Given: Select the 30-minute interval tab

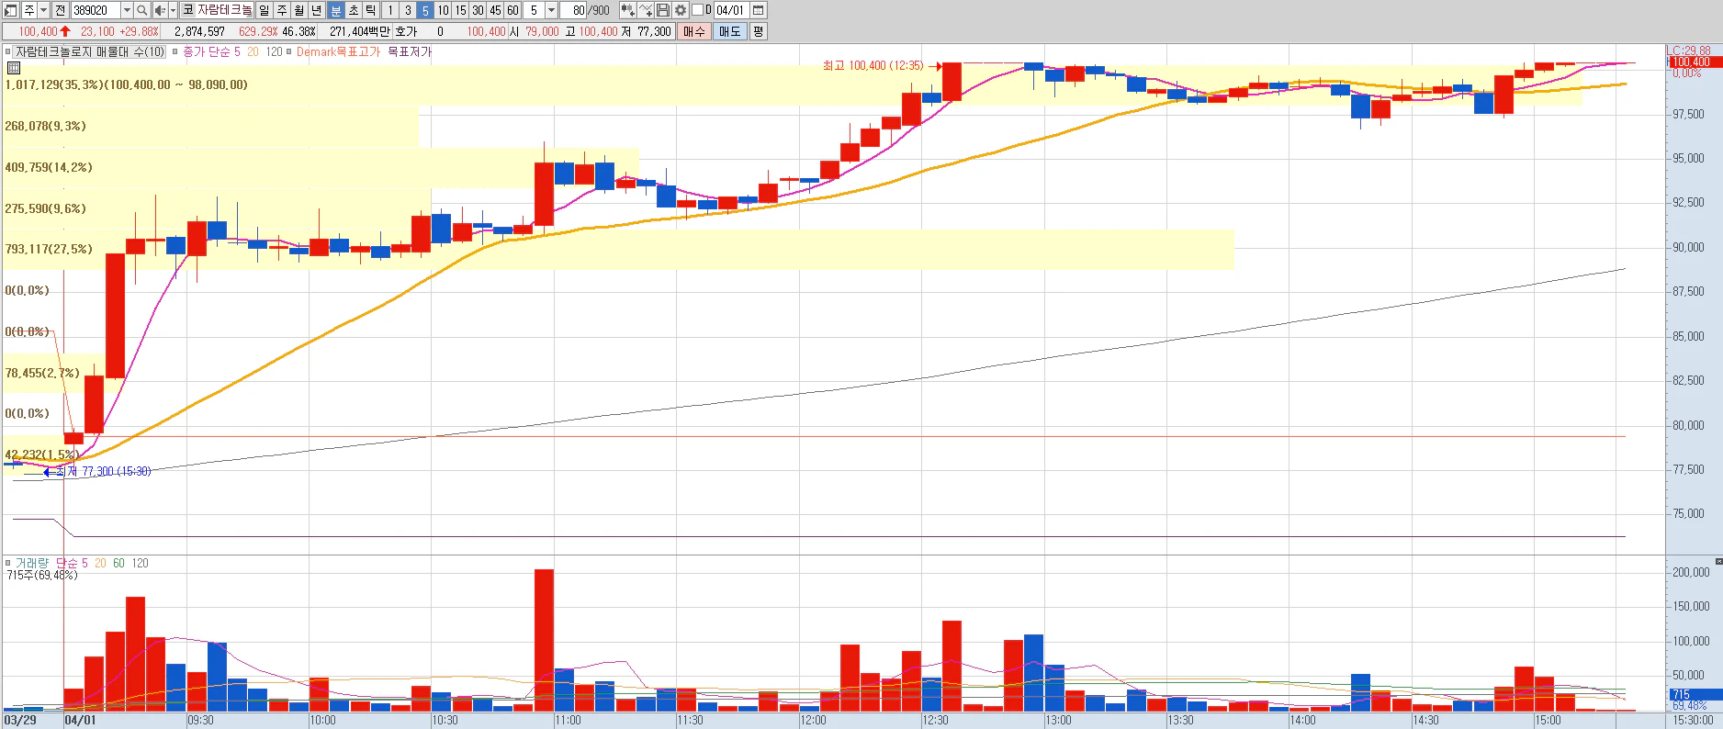Looking at the screenshot, I should tap(478, 10).
